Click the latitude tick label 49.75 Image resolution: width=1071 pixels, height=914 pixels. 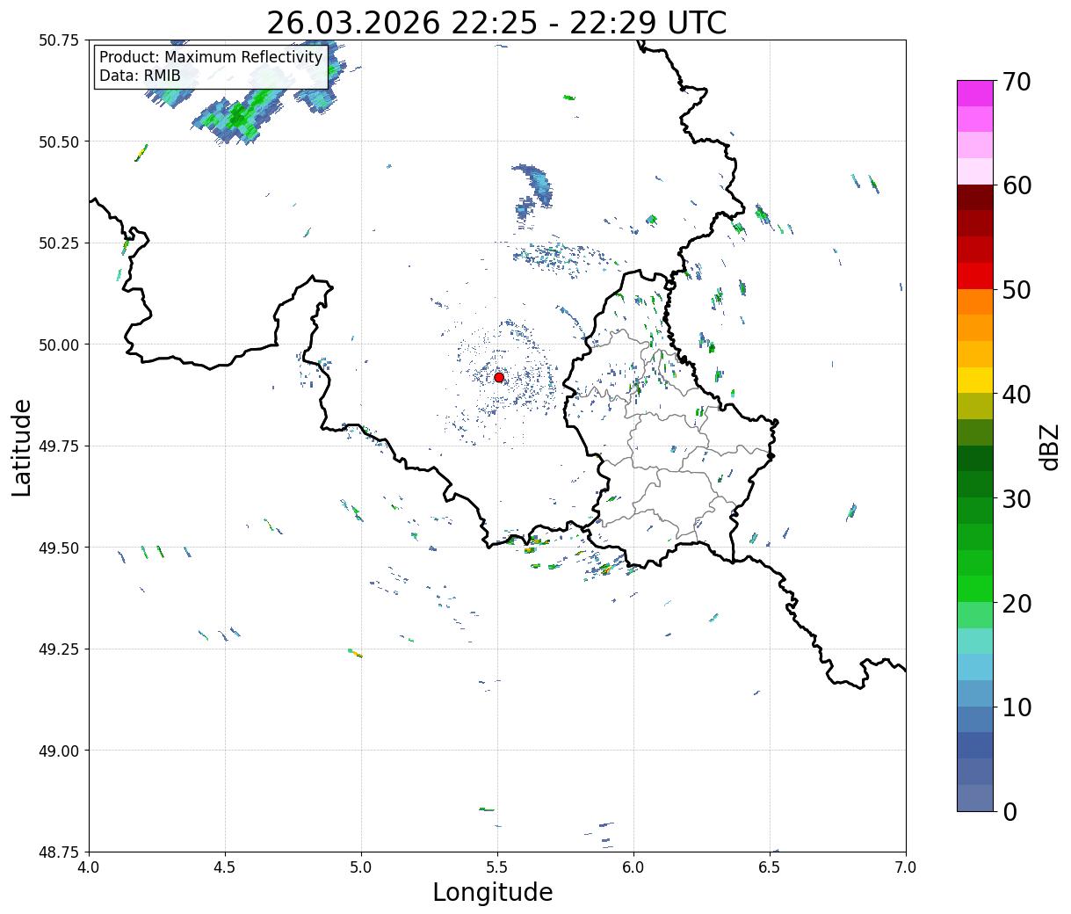pyautogui.click(x=59, y=446)
